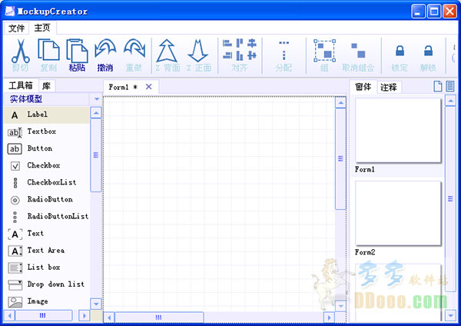The image size is (461, 326).
Task: Click toolbox scroll up arrow
Action: tap(96, 113)
